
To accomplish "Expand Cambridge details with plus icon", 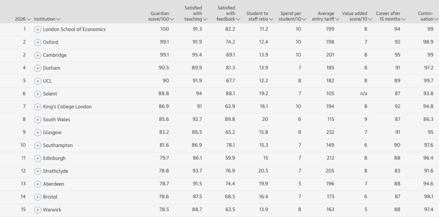I will (x=38, y=55).
